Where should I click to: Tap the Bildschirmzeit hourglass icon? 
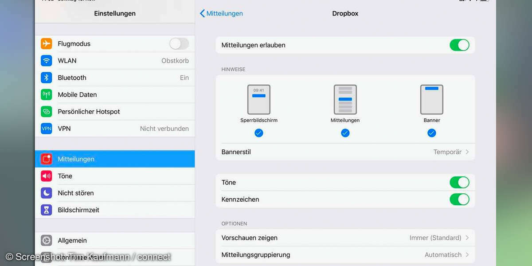click(47, 210)
